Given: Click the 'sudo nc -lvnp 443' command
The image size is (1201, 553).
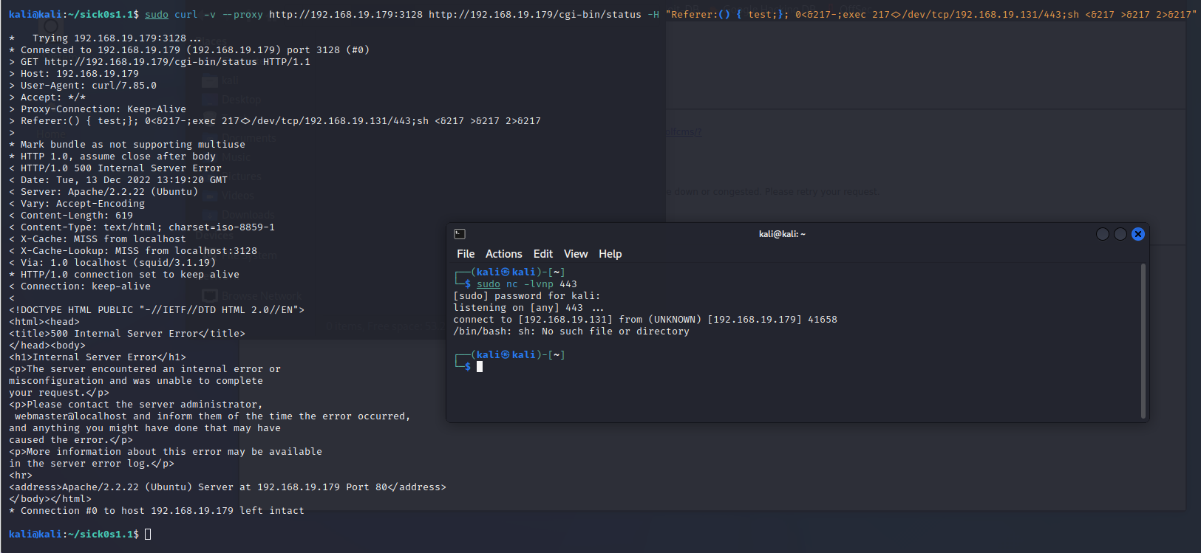Looking at the screenshot, I should tap(527, 284).
